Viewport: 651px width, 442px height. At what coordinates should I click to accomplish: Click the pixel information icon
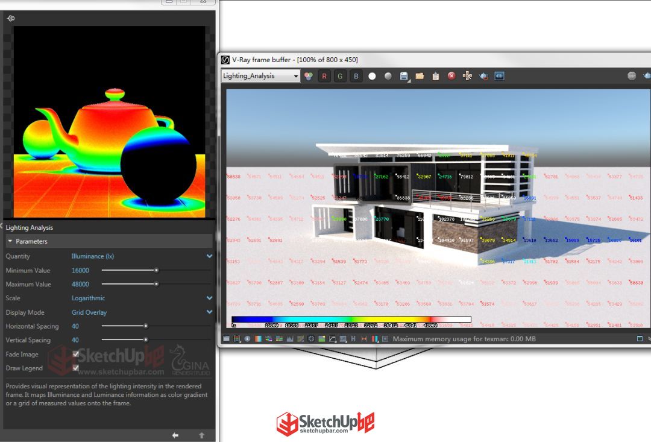(248, 338)
